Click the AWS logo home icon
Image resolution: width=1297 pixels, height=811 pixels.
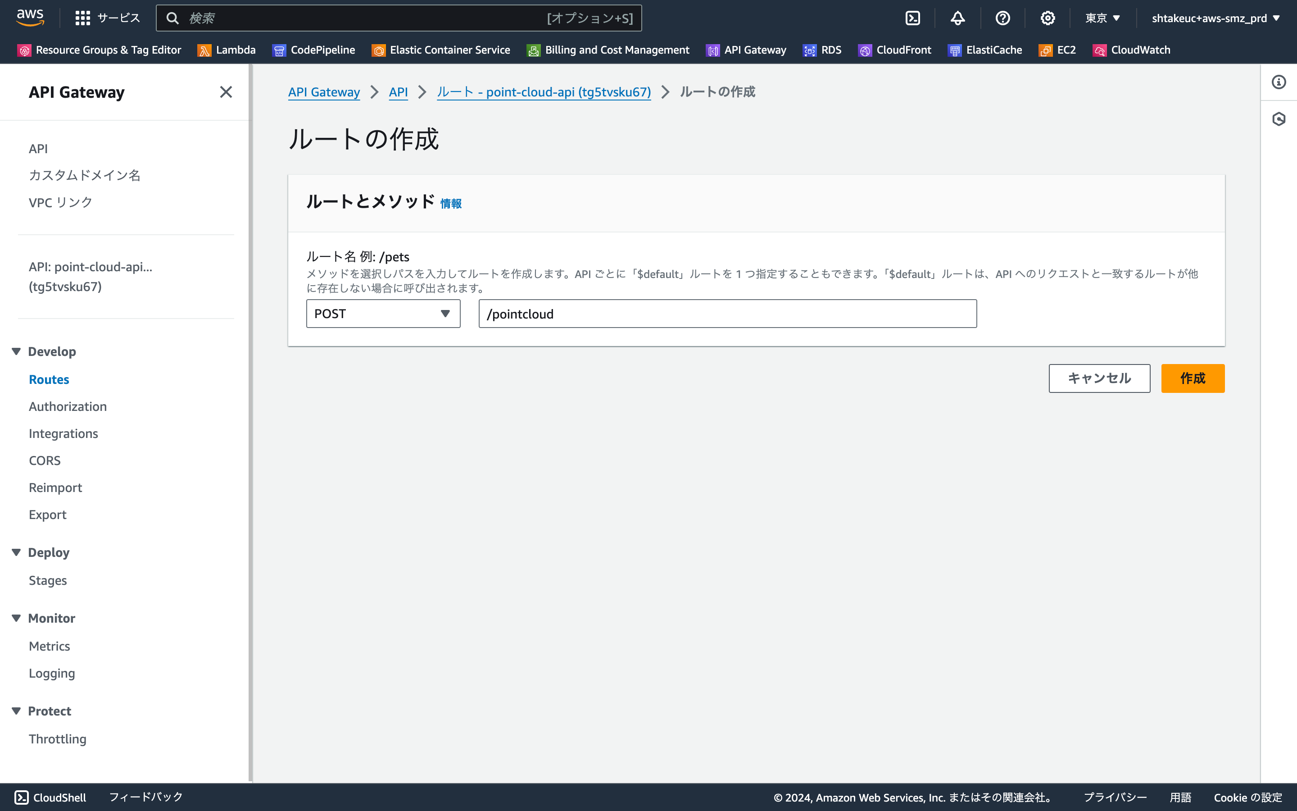click(x=30, y=18)
